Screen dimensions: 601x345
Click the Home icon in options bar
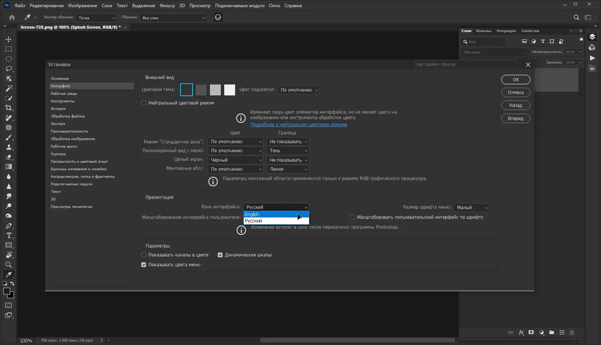(x=12, y=17)
